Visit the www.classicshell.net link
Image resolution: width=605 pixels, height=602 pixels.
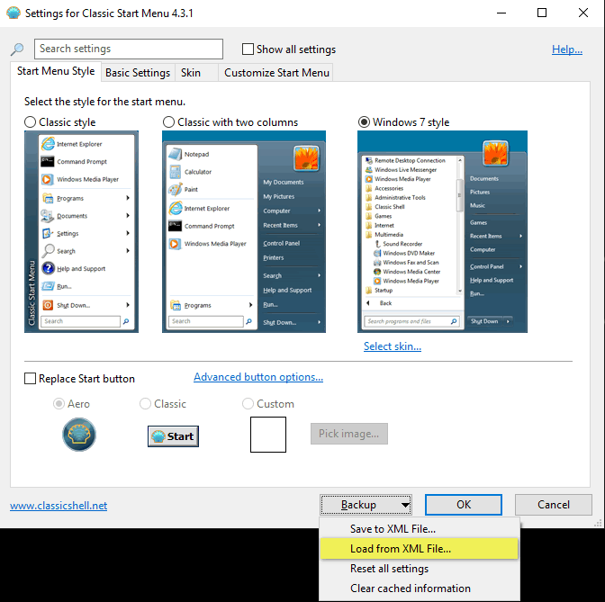(x=59, y=506)
